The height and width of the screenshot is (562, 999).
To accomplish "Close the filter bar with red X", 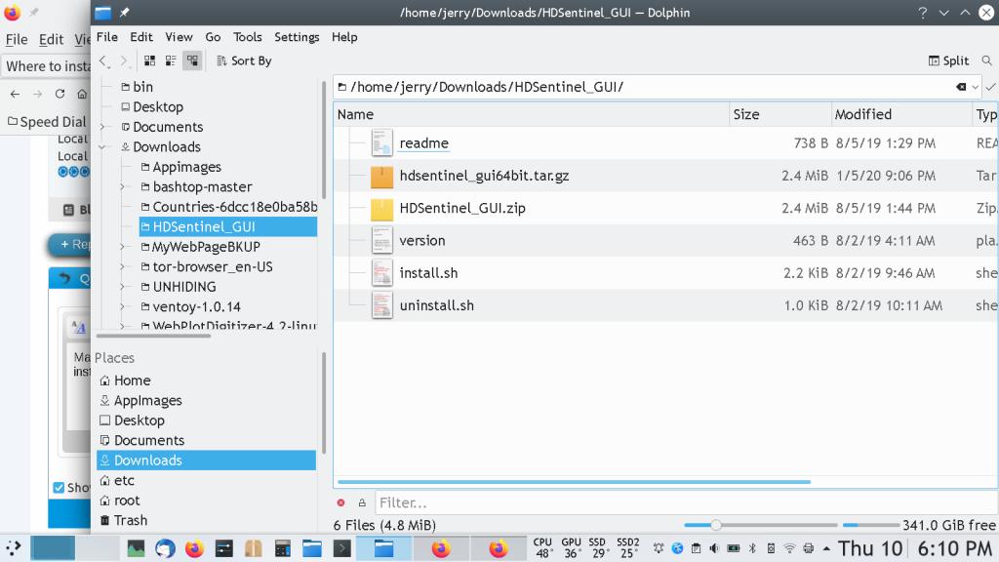I will (x=340, y=503).
